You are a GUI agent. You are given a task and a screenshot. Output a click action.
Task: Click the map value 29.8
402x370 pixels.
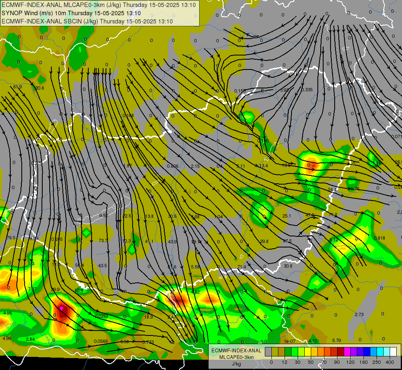[x=264, y=241]
